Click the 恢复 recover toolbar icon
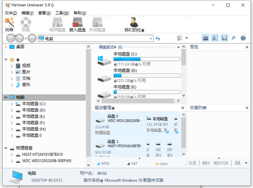The height and width of the screenshot is (188, 253). pyautogui.click(x=26, y=25)
